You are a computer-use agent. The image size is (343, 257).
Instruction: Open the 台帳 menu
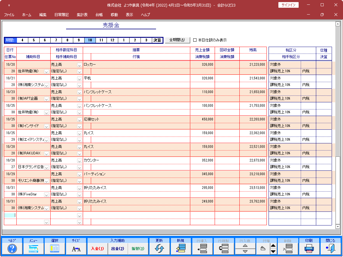pyautogui.click(x=99, y=15)
